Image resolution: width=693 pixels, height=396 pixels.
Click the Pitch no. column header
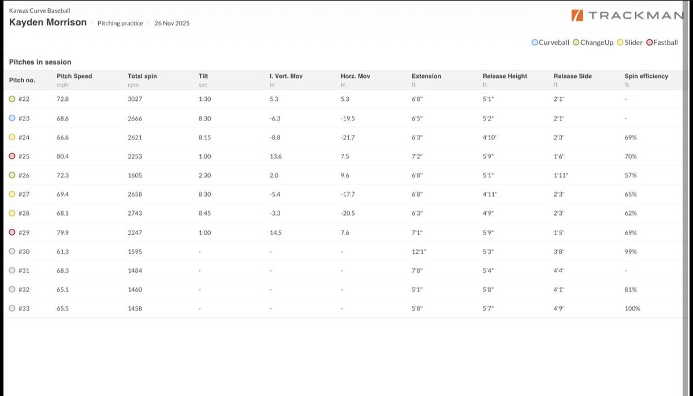[x=22, y=80]
